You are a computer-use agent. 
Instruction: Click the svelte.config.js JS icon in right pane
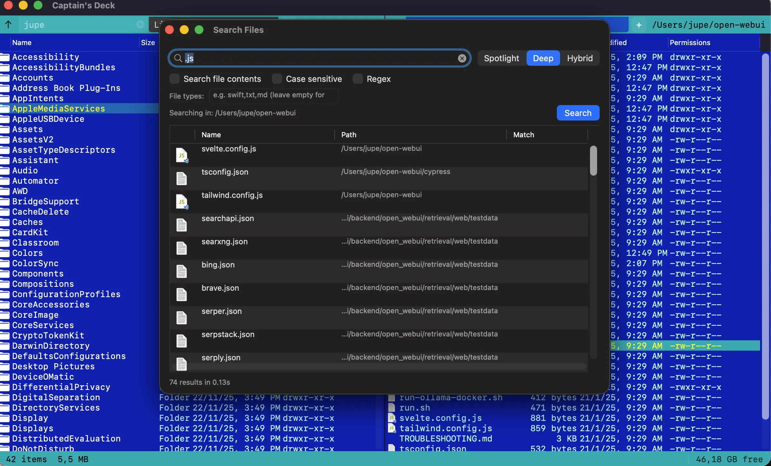[x=392, y=418]
